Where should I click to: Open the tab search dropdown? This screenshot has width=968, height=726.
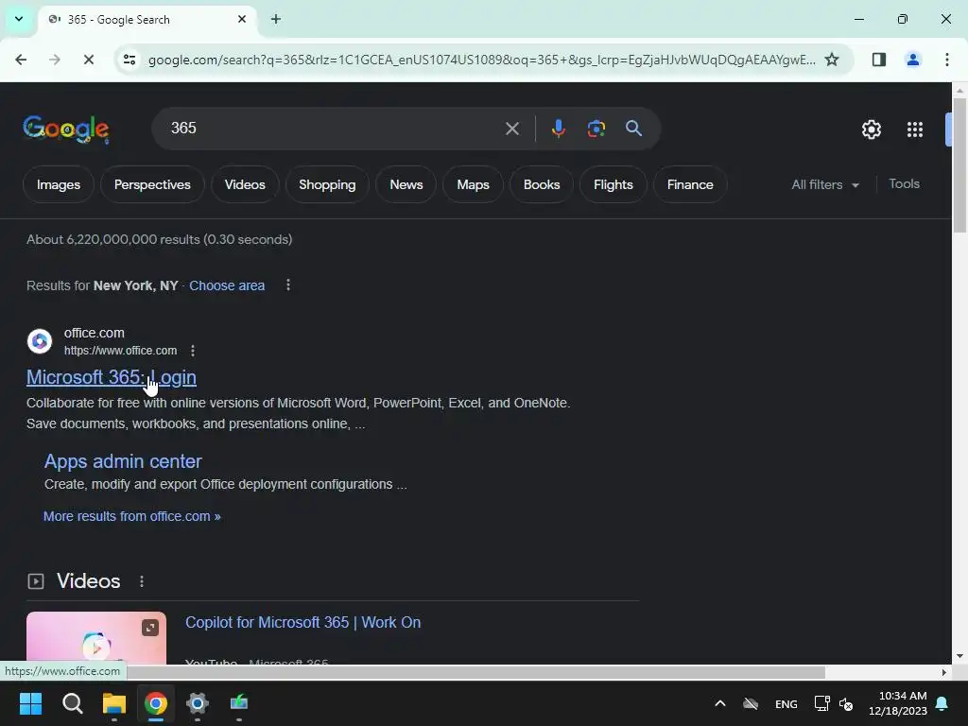19,19
